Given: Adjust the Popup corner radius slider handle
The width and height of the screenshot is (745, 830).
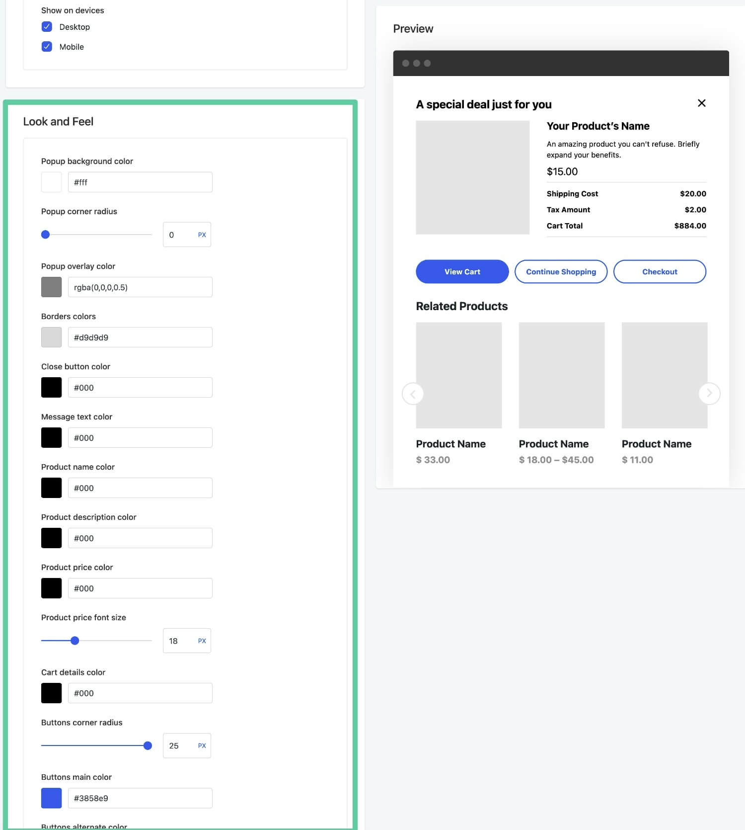Looking at the screenshot, I should (45, 235).
